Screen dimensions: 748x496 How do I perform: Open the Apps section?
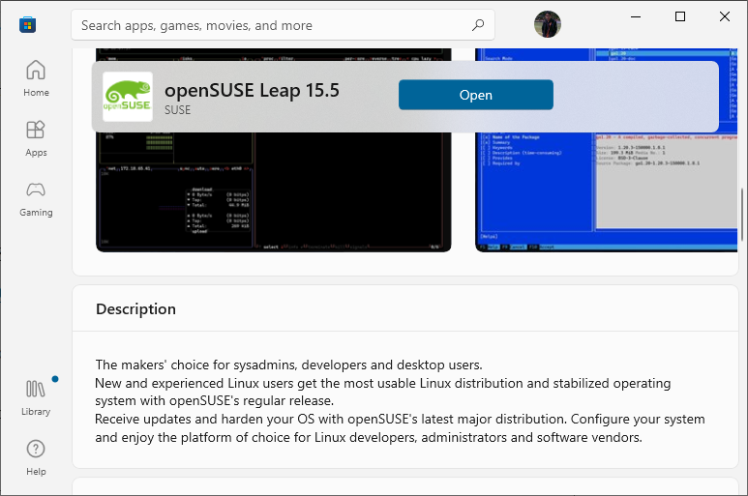click(x=36, y=138)
